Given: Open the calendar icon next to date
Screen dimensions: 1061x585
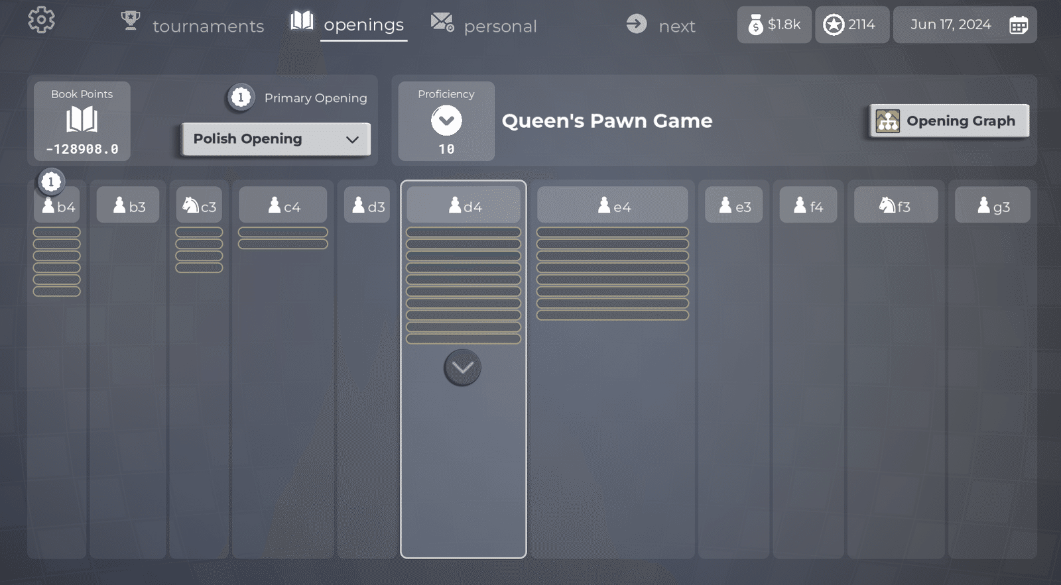Looking at the screenshot, I should (1019, 25).
